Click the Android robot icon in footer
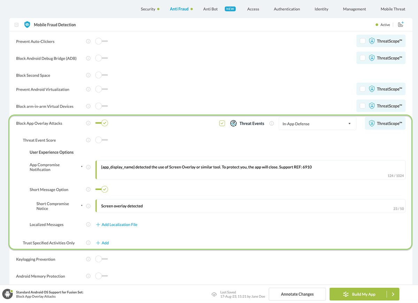 pos(8,294)
